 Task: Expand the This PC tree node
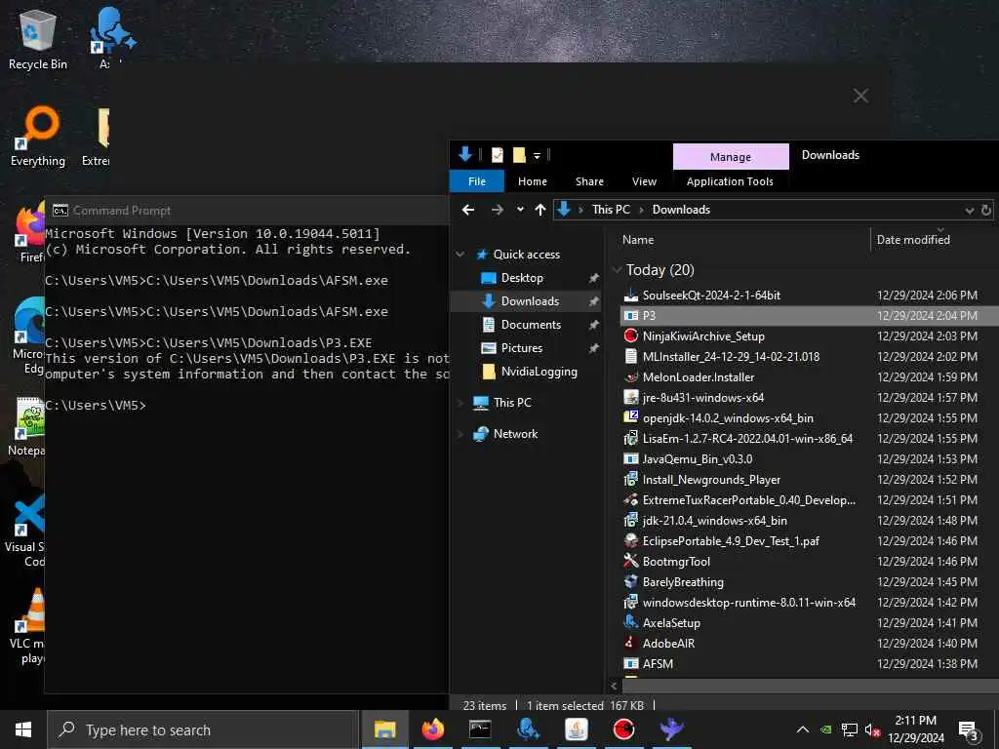coord(460,403)
